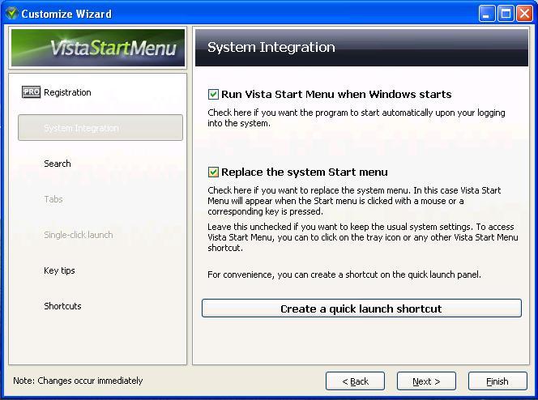Screen dimensions: 538x400
Task: Open the Shortcuts section
Action: [62, 306]
